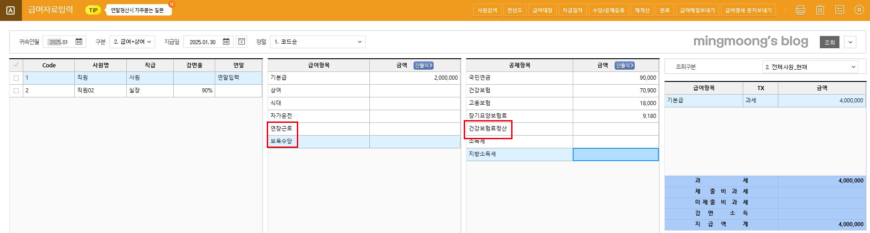
Task: Click the 기본급 amount 2,000,000 cell
Action: pos(415,78)
